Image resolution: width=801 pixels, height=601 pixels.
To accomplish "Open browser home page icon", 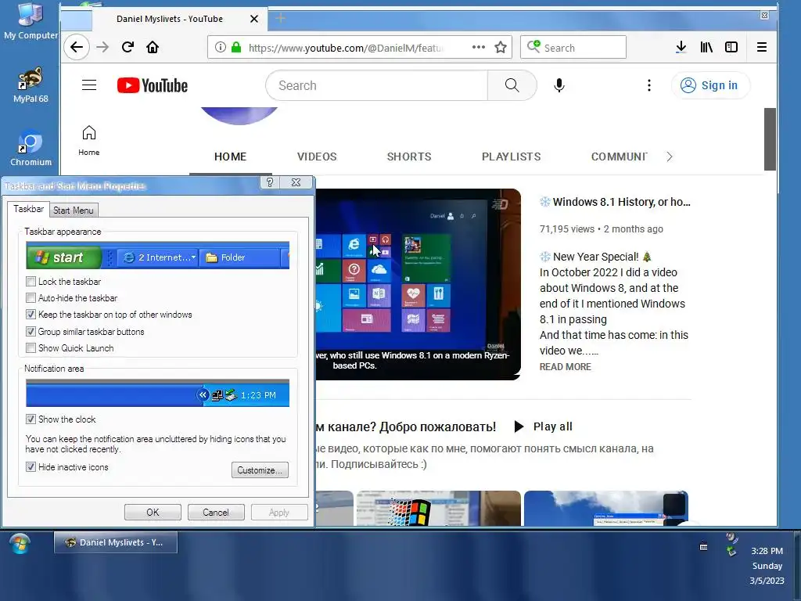I will [x=153, y=48].
